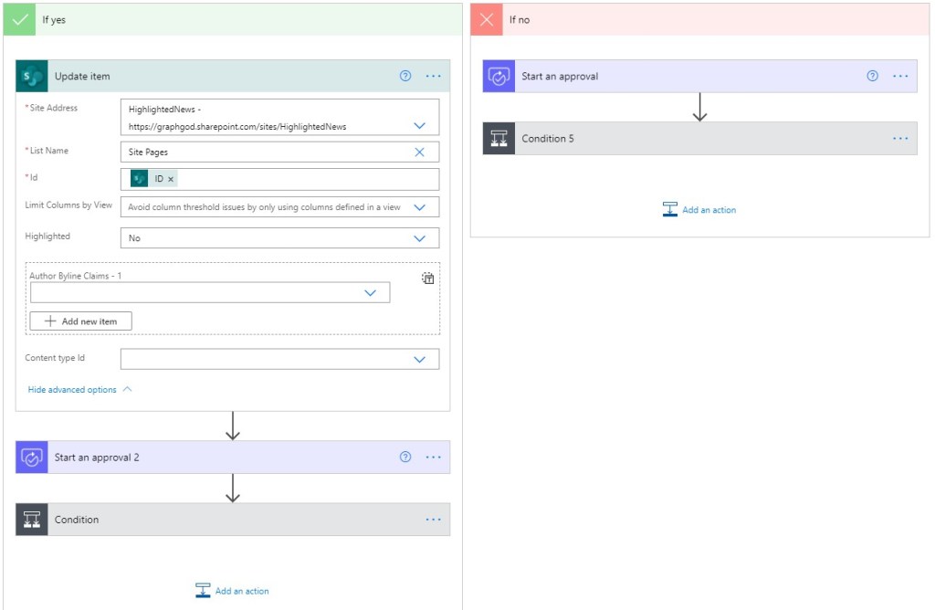935x610 pixels.
Task: Open the Update item ellipsis menu
Action: 433,77
